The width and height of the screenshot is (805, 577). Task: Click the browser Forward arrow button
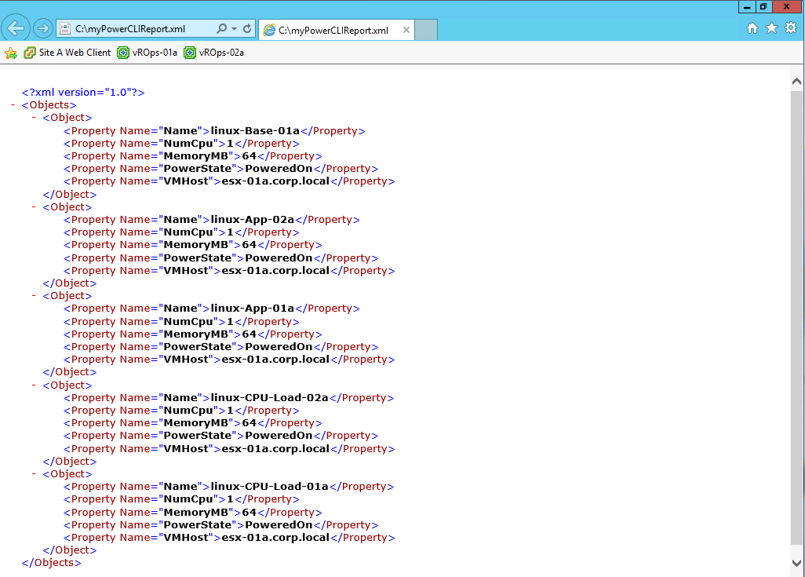(43, 29)
